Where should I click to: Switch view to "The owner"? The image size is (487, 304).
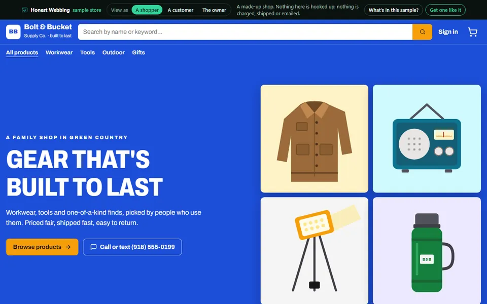214,10
